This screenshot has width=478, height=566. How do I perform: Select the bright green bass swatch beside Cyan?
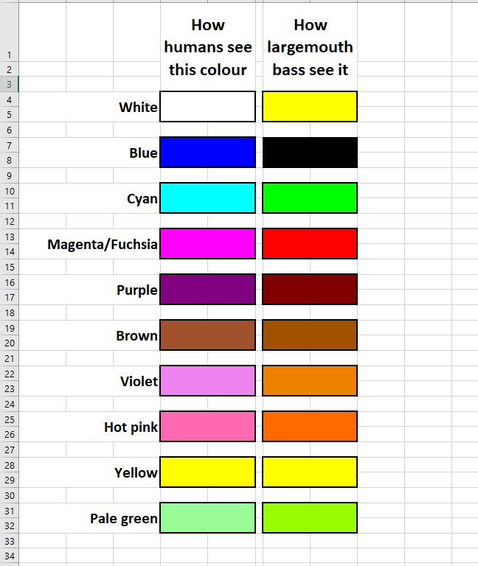310,198
